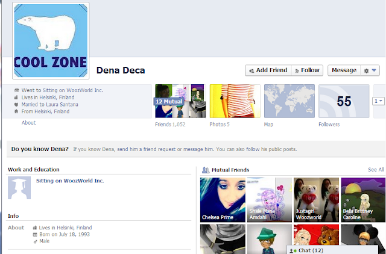386x254 pixels.
Task: Click the 'Friends 1,052' label
Action: (170, 125)
